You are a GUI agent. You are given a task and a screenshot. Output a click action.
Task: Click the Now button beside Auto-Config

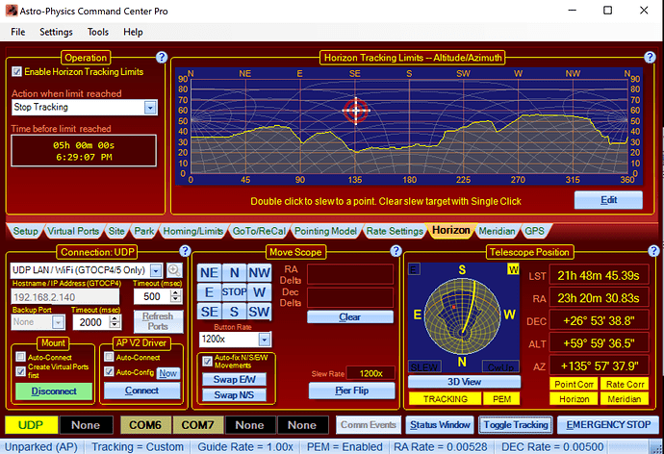point(168,373)
